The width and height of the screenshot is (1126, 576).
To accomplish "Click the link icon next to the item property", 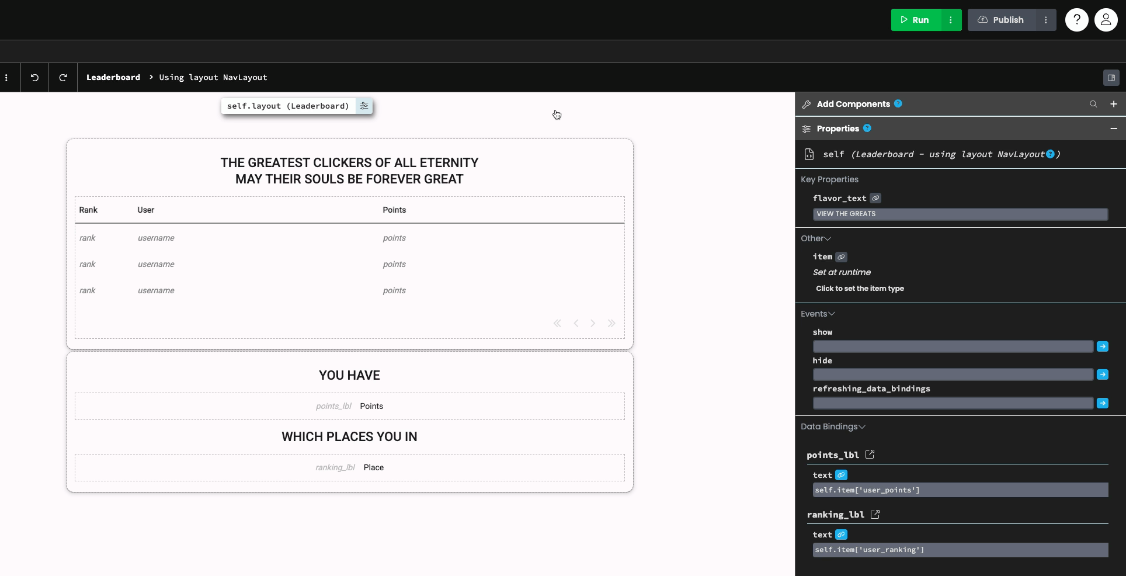I will (841, 257).
